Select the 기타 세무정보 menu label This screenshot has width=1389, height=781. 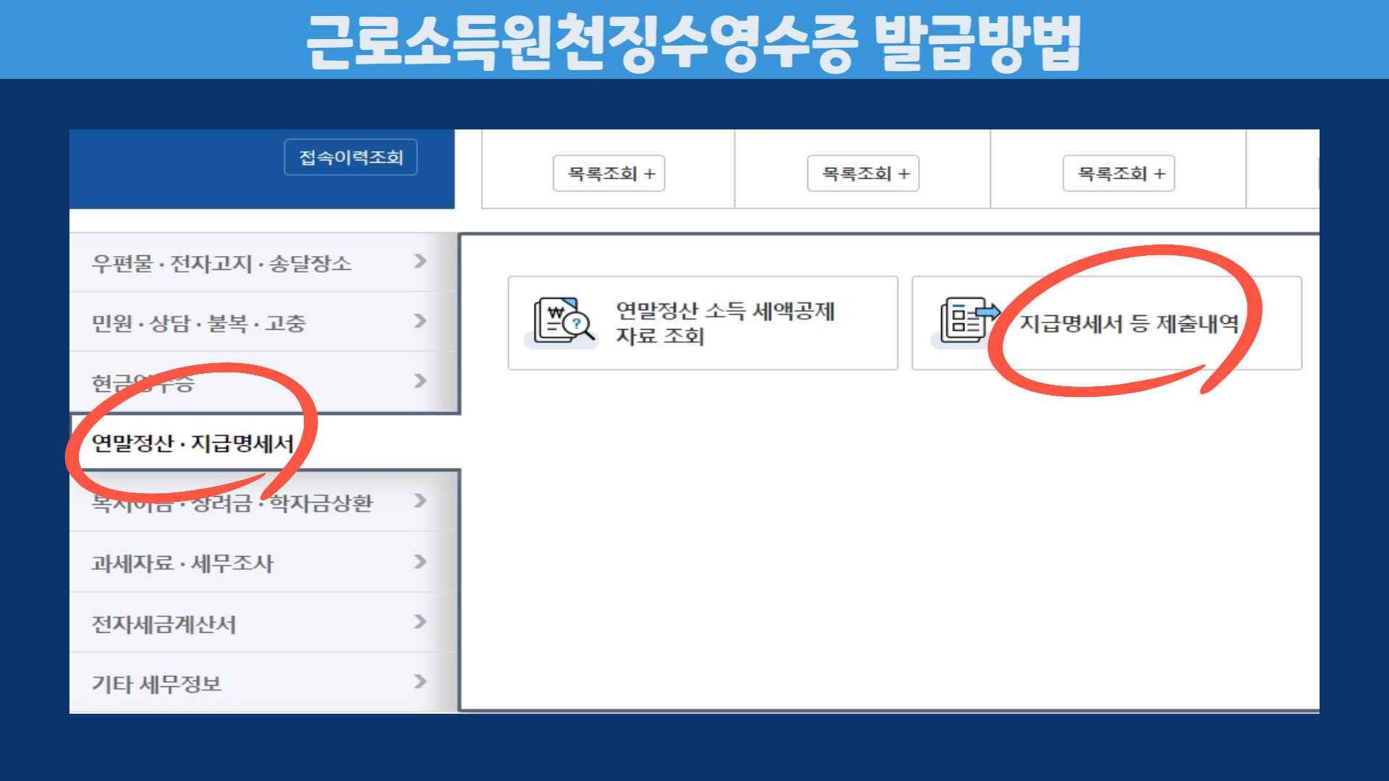tap(156, 683)
